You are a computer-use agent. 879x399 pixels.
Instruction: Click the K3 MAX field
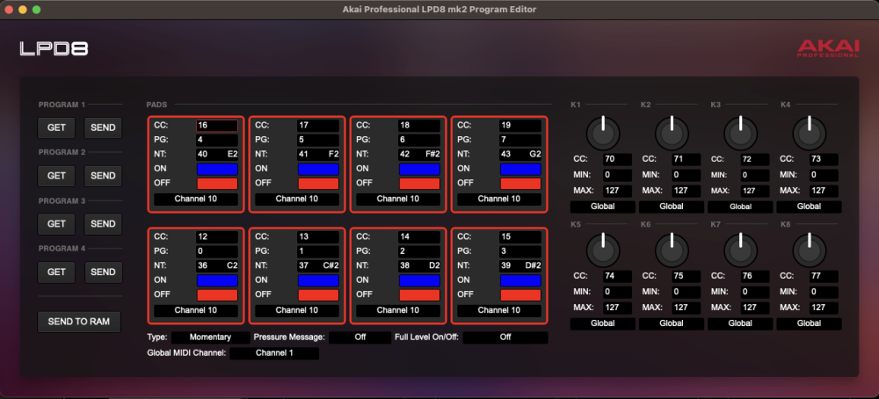point(755,191)
